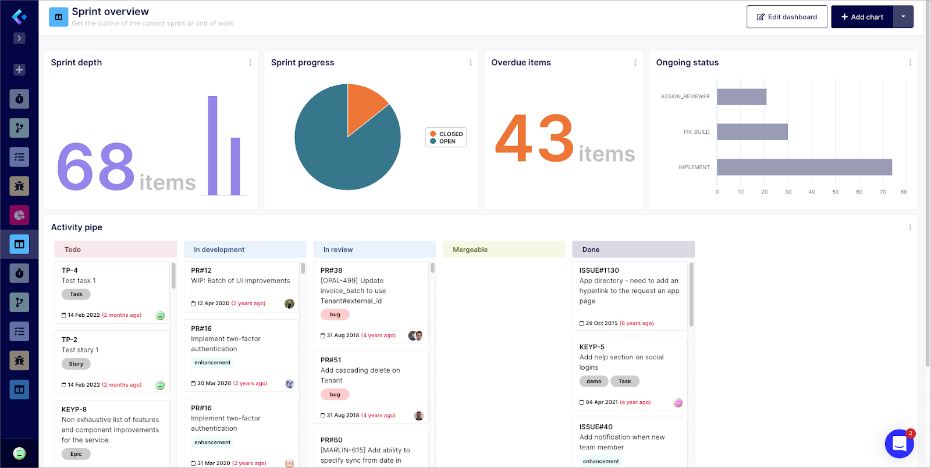Click the Todo column scrollbar

[173, 276]
